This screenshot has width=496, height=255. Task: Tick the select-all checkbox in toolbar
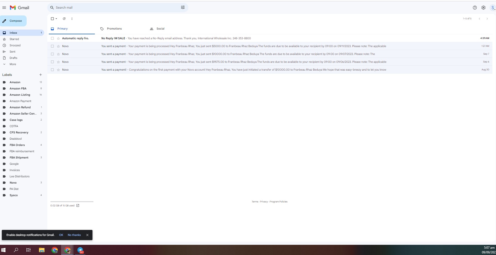(52, 19)
